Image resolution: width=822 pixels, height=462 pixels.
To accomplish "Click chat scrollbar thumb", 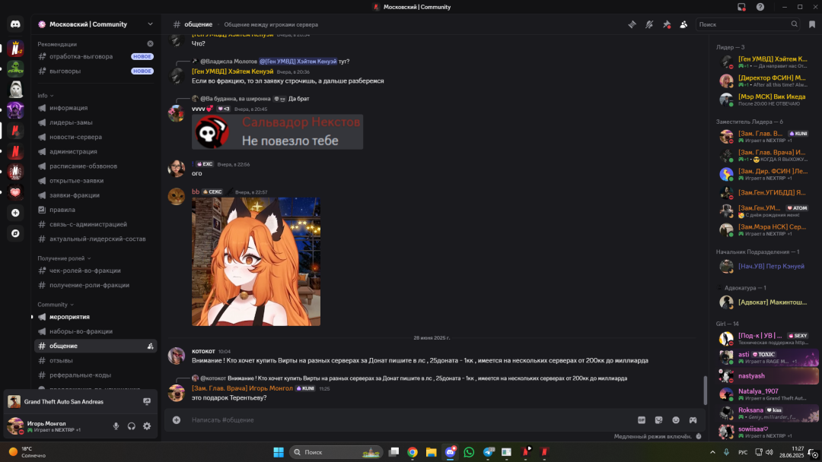I will [705, 390].
